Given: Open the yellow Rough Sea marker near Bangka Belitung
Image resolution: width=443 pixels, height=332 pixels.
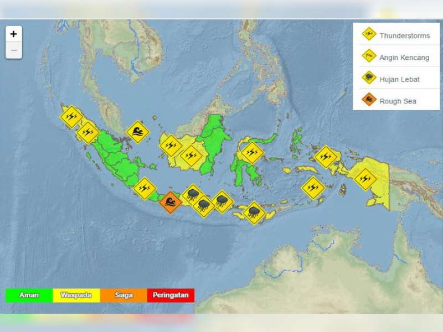Looking at the screenshot, I should click(x=138, y=131).
